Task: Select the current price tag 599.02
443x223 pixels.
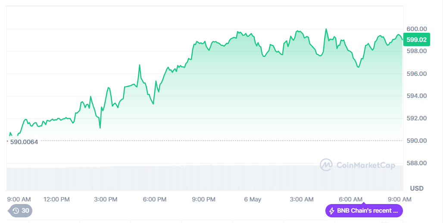Action: pyautogui.click(x=416, y=40)
